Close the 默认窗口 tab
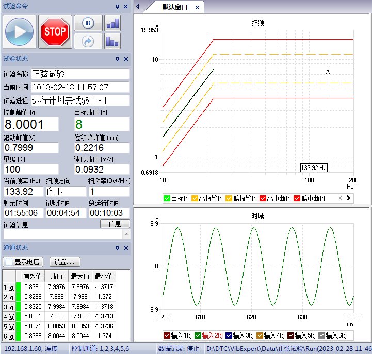This screenshot has height=354, width=372. tap(197, 8)
